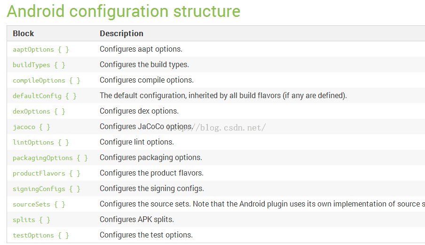
Task: Click the Configures JaCoCo options description
Action: (x=146, y=126)
